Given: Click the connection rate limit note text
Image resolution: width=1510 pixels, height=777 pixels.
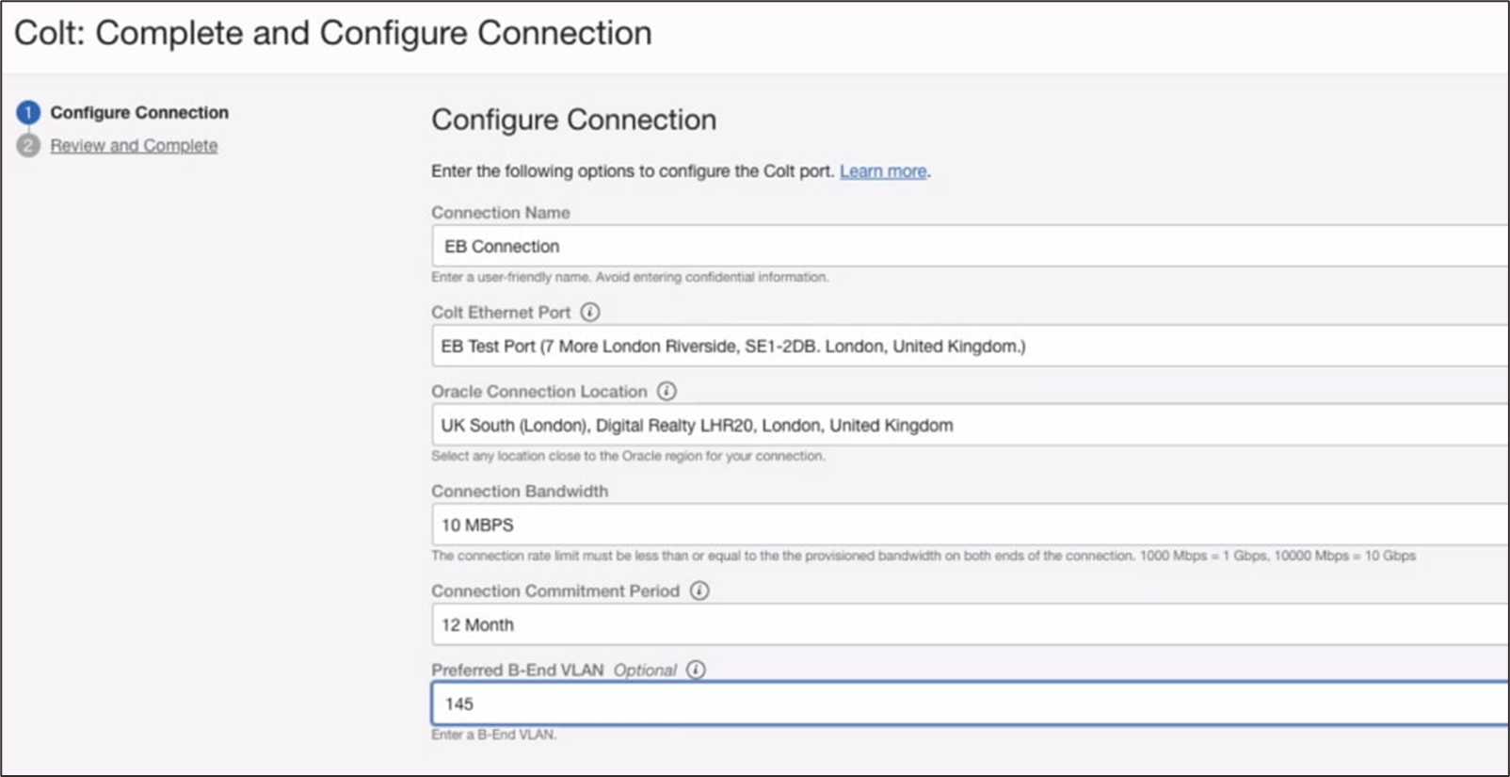Looking at the screenshot, I should 924,556.
